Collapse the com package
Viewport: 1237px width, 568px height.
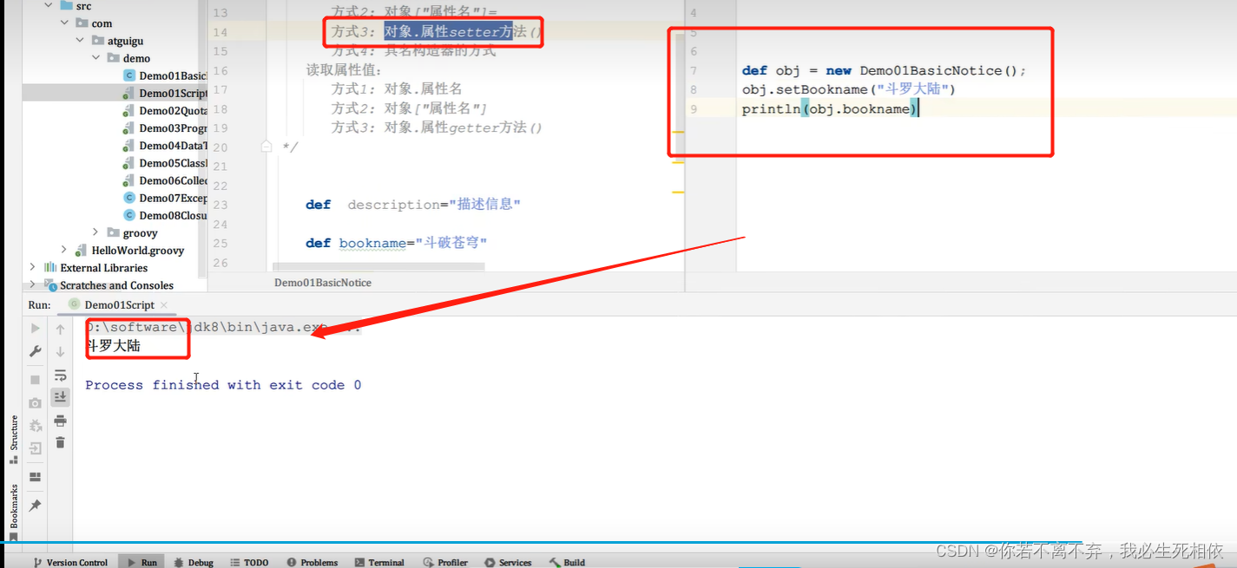64,23
